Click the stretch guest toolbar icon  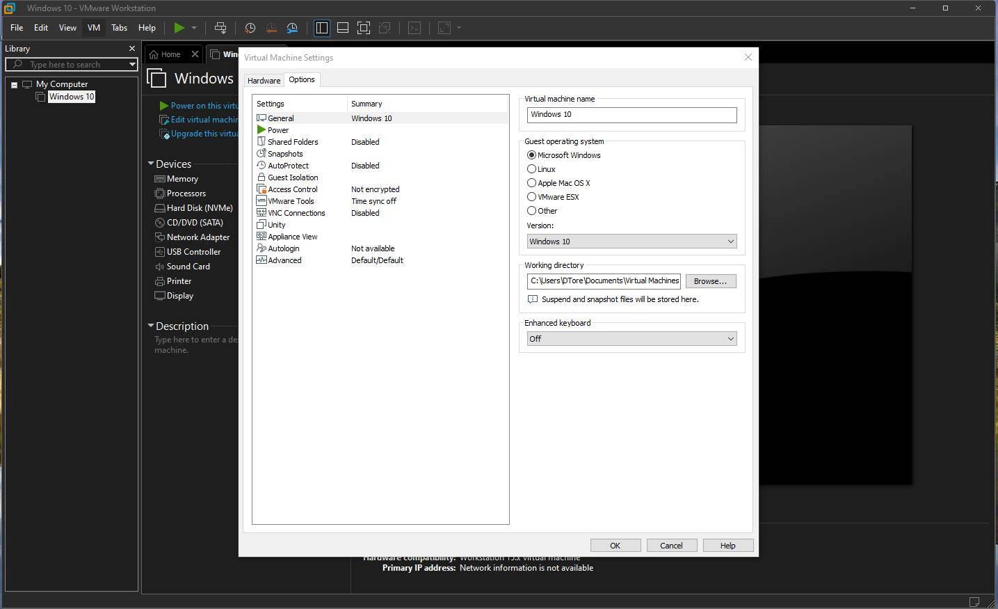[x=444, y=28]
